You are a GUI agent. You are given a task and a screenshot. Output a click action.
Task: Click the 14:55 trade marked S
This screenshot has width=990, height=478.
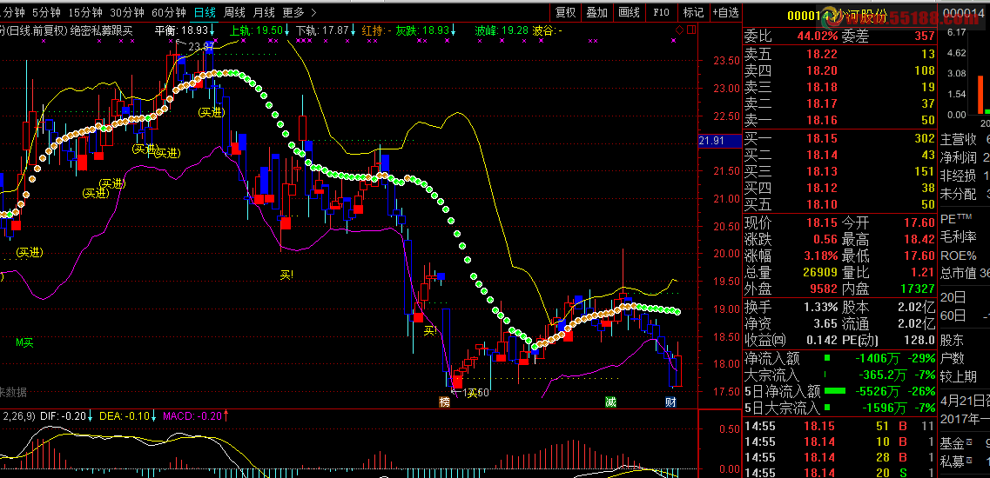click(840, 472)
